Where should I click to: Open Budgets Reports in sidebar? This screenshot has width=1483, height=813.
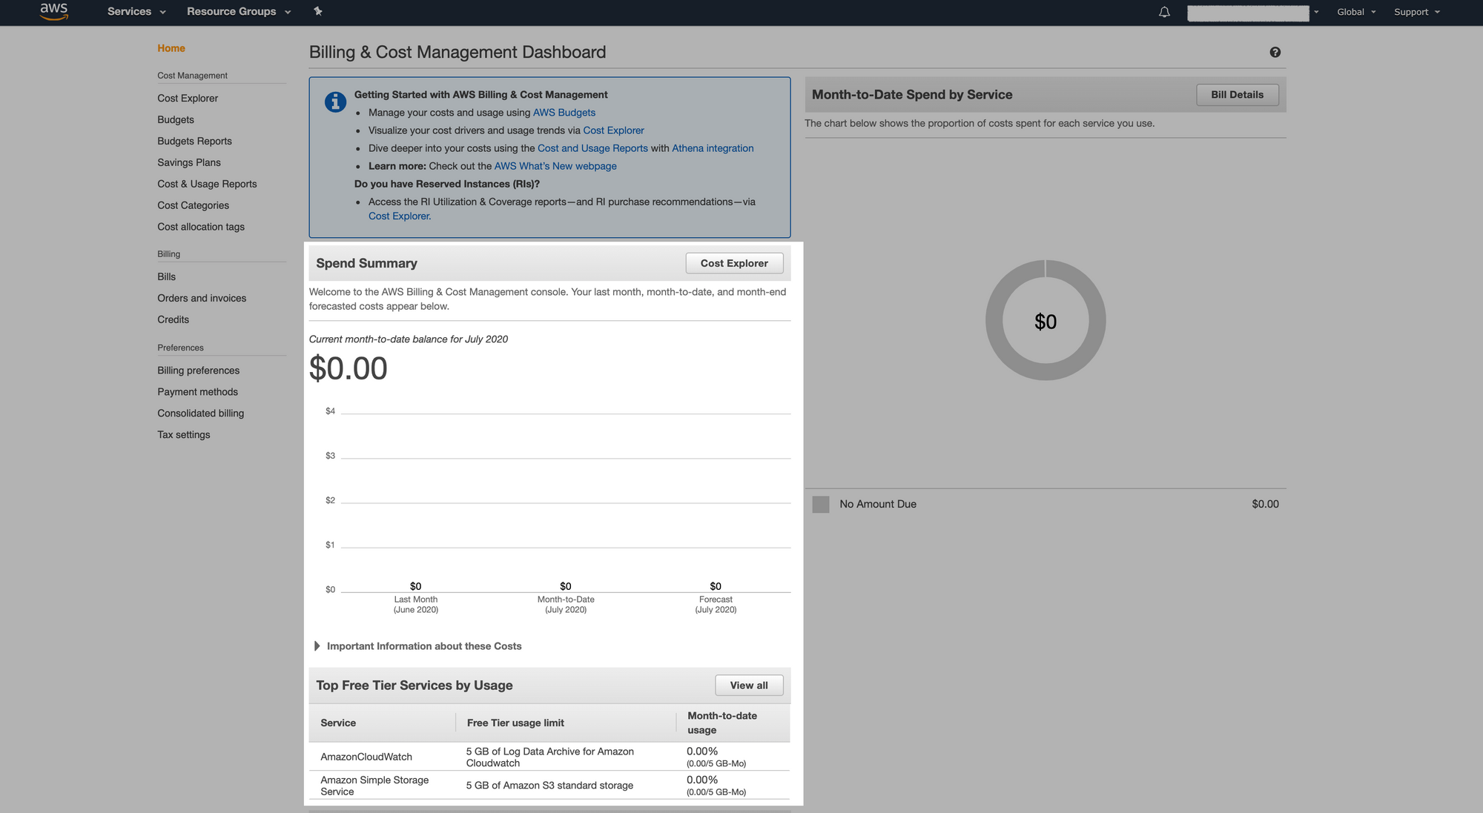click(194, 141)
